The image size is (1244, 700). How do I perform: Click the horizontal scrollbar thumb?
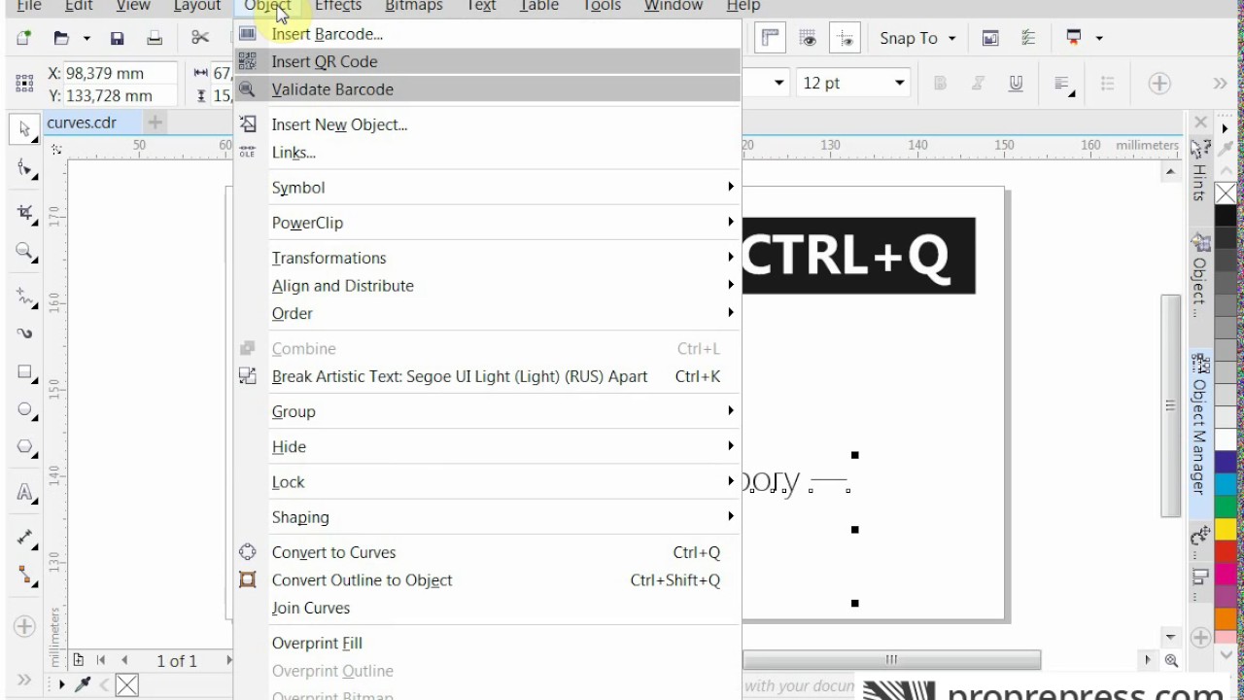(x=891, y=660)
